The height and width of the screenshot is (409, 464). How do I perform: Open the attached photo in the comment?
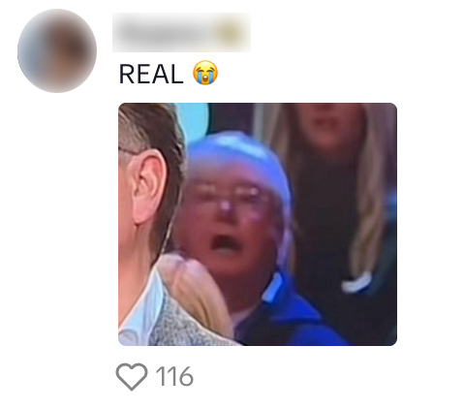tap(258, 224)
